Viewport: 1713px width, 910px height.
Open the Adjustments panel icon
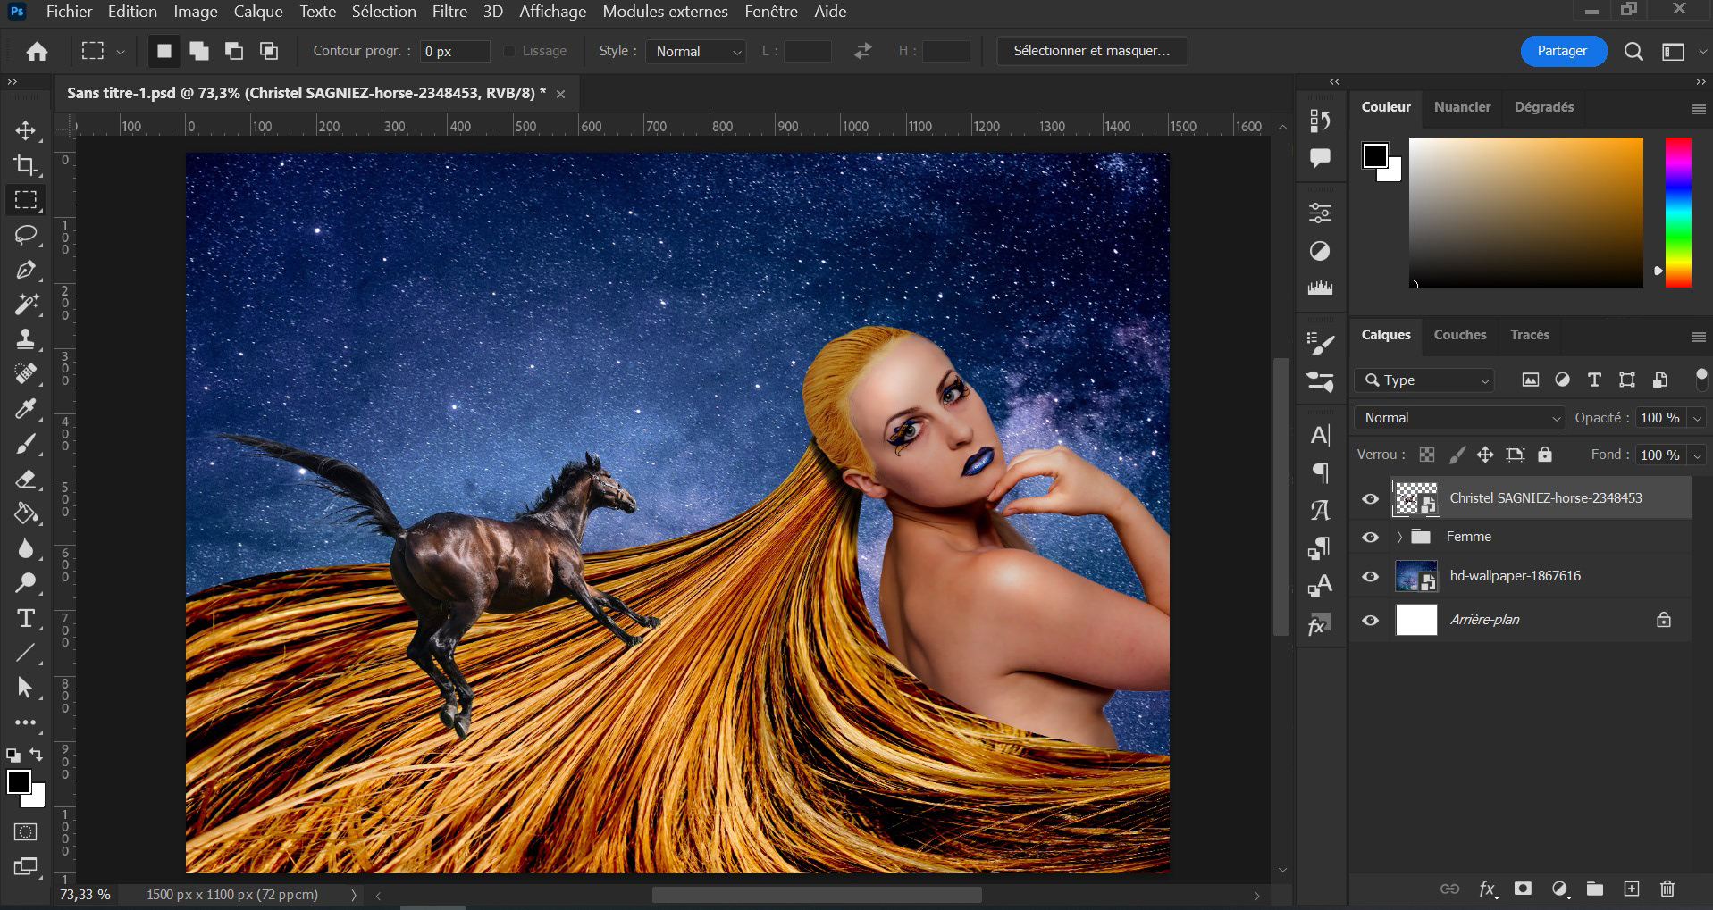click(1320, 251)
